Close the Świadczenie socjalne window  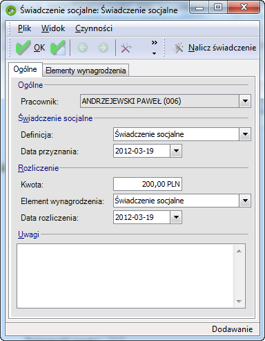point(244,8)
